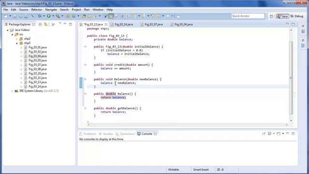The image size is (309, 174).
Task: Select Fig_03_11.java in Package Explorer
Action: point(38,78)
